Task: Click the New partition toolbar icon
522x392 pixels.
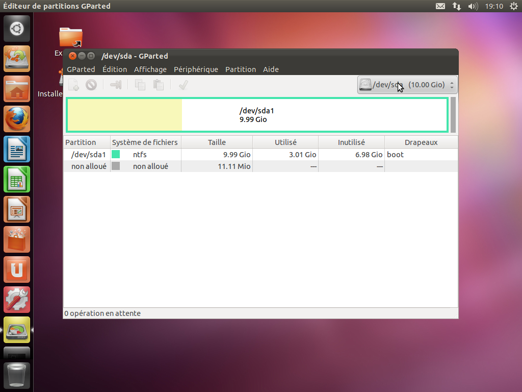Action: pos(73,85)
